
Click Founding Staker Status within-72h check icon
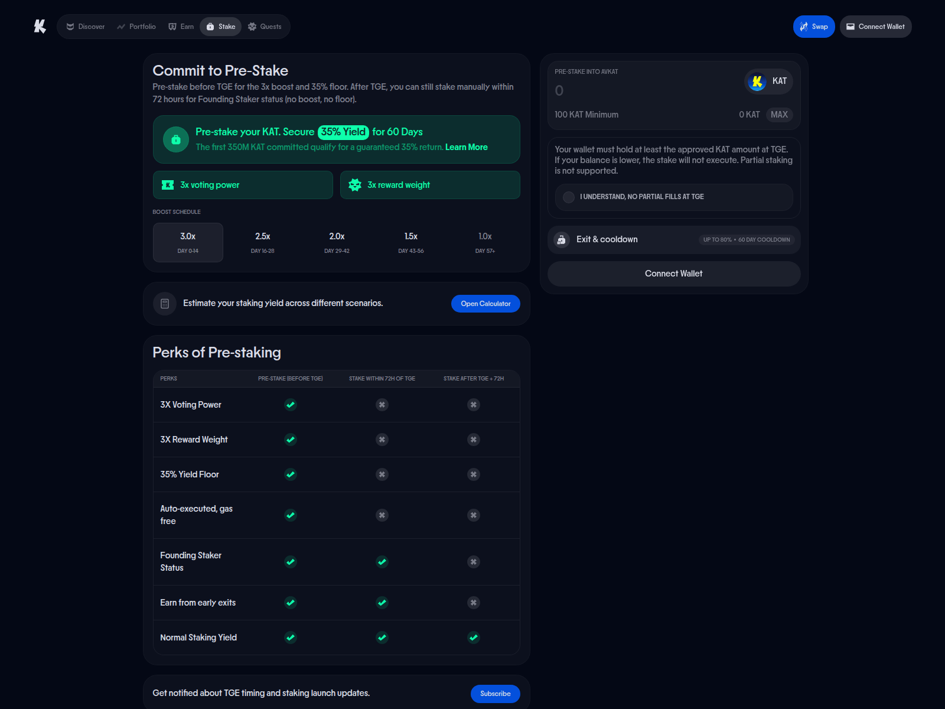coord(382,562)
